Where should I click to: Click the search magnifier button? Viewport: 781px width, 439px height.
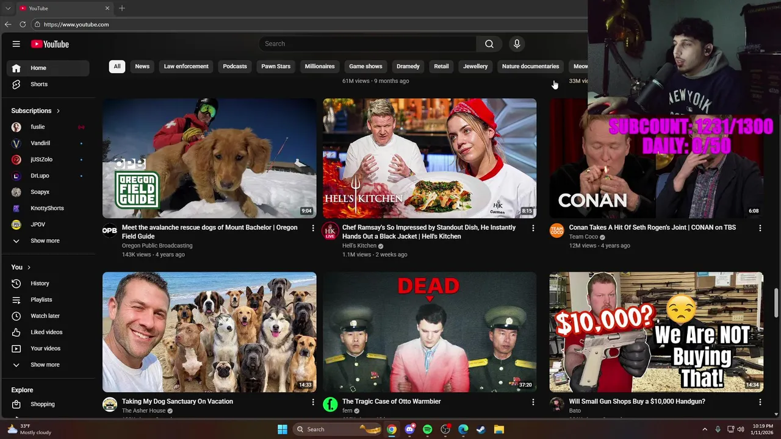(x=489, y=44)
